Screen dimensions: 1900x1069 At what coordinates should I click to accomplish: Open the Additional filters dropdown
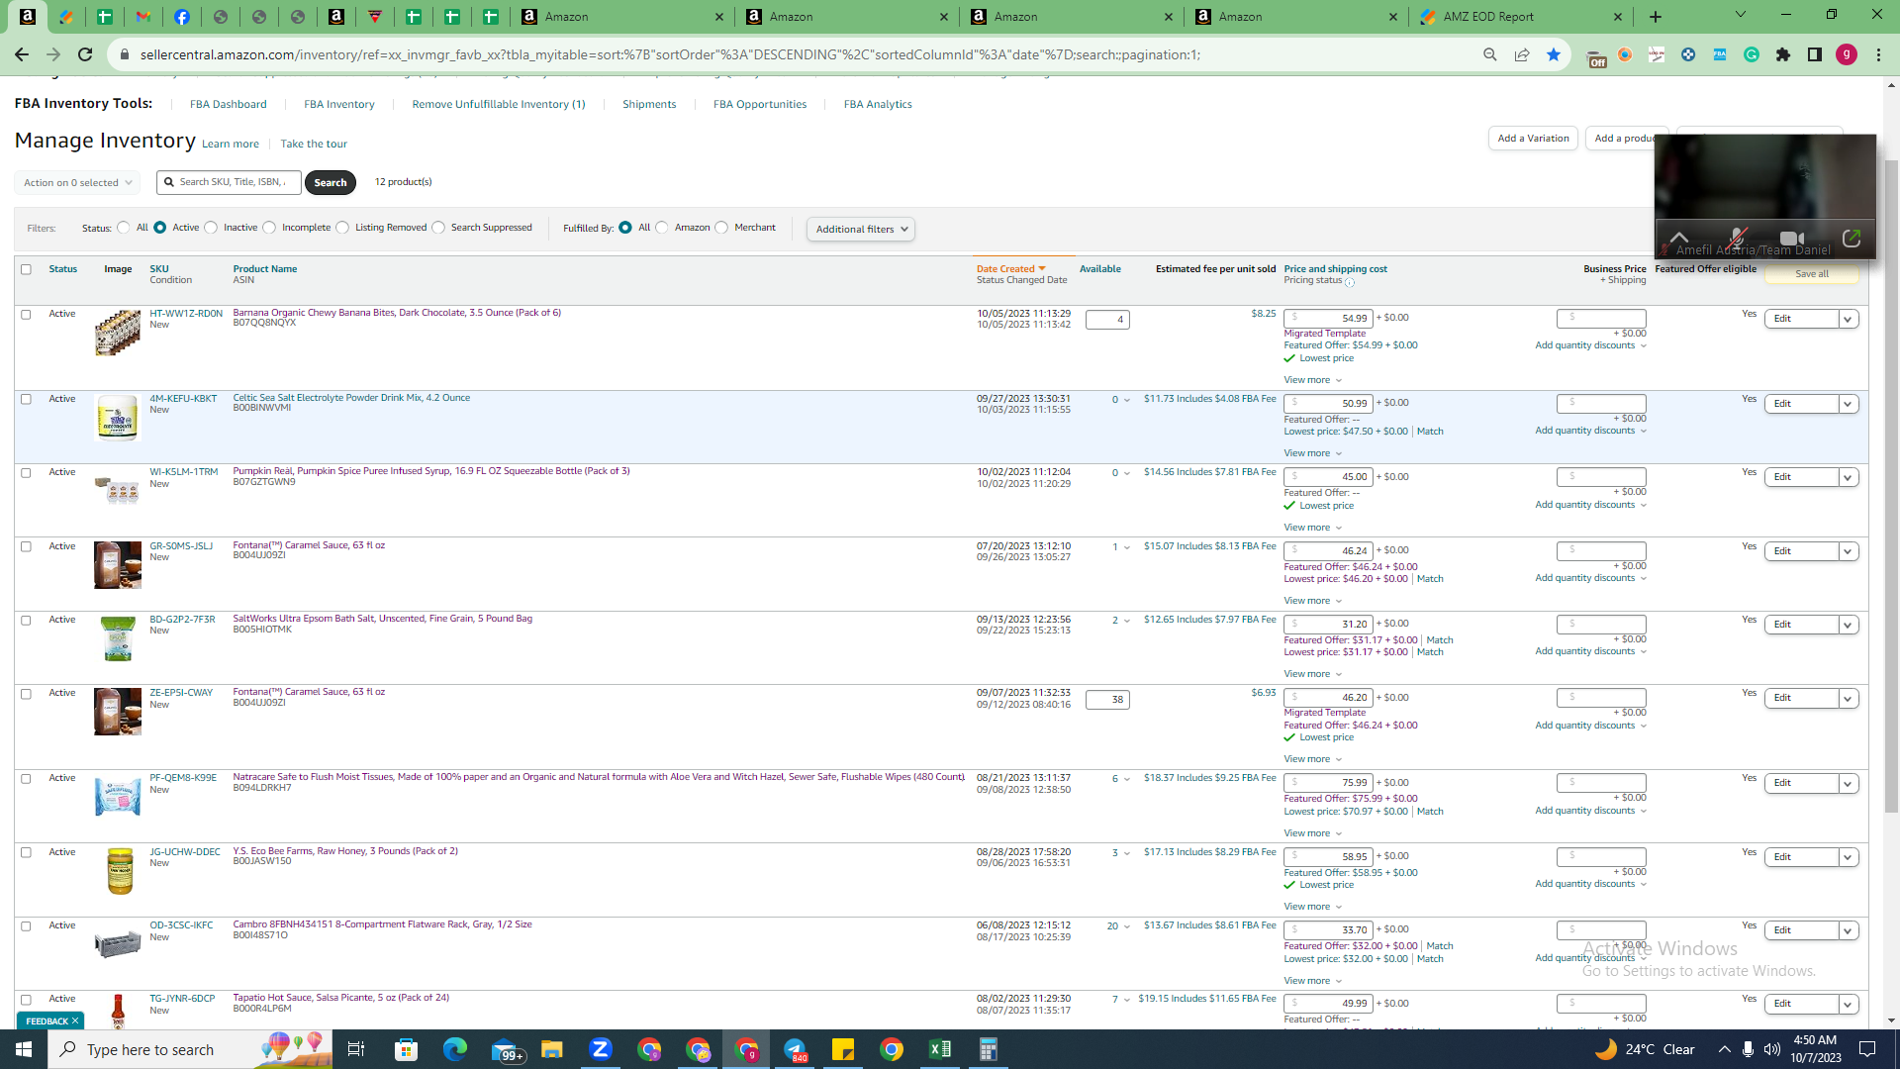coord(861,230)
